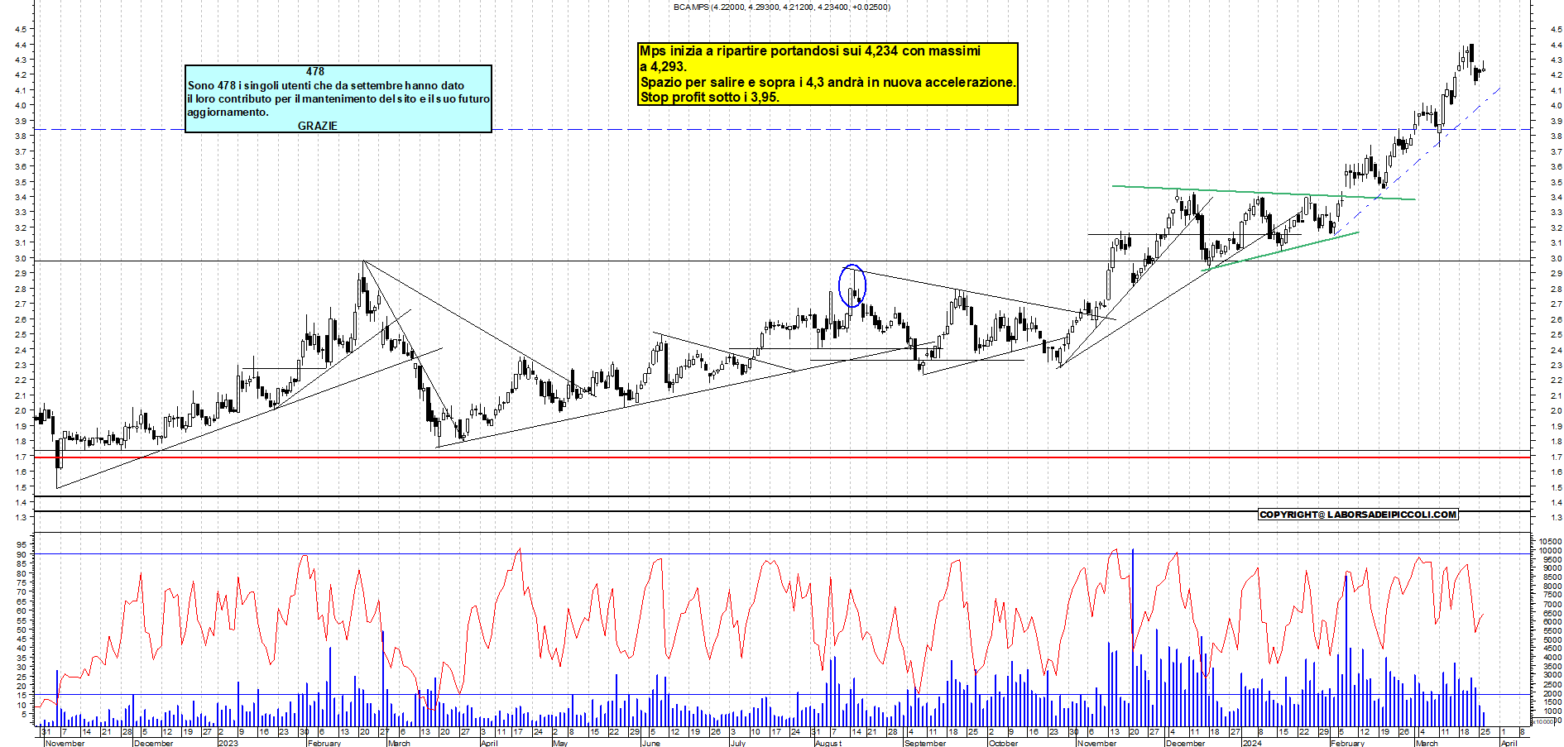Click the 'July' month label on the time axis
Image resolution: width=1564 pixels, height=747 pixels.
pyautogui.click(x=738, y=743)
